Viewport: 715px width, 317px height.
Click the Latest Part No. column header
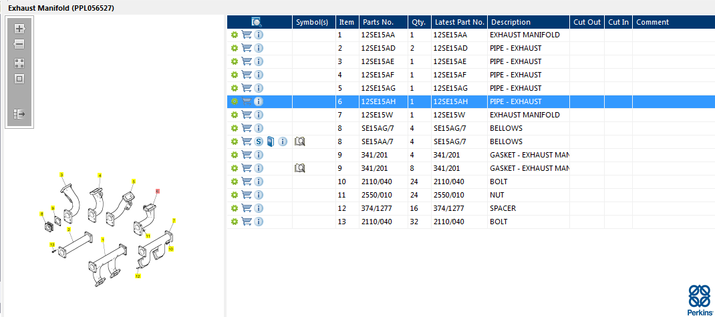point(459,22)
